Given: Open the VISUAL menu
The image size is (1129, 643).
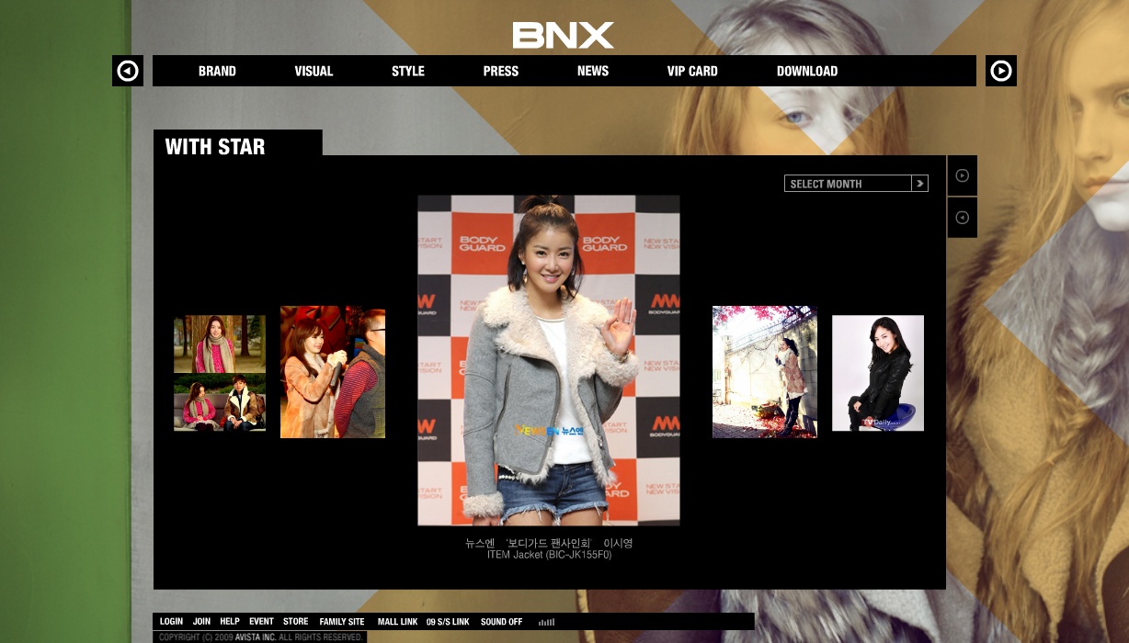Looking at the screenshot, I should pyautogui.click(x=314, y=71).
